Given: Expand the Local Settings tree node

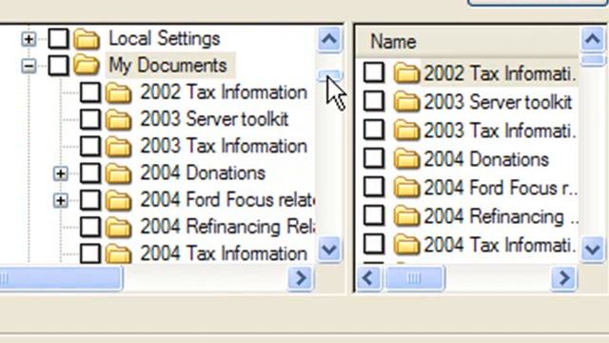Looking at the screenshot, I should (29, 39).
